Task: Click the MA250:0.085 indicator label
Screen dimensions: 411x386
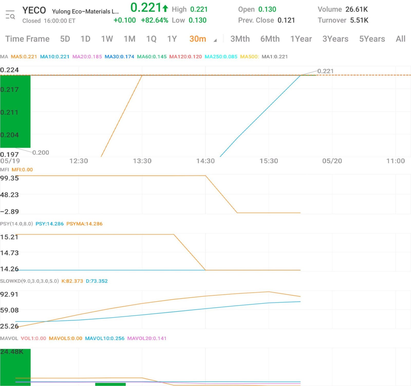Action: coord(221,57)
